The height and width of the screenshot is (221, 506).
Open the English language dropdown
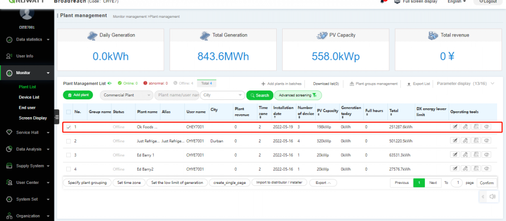pyautogui.click(x=457, y=1)
